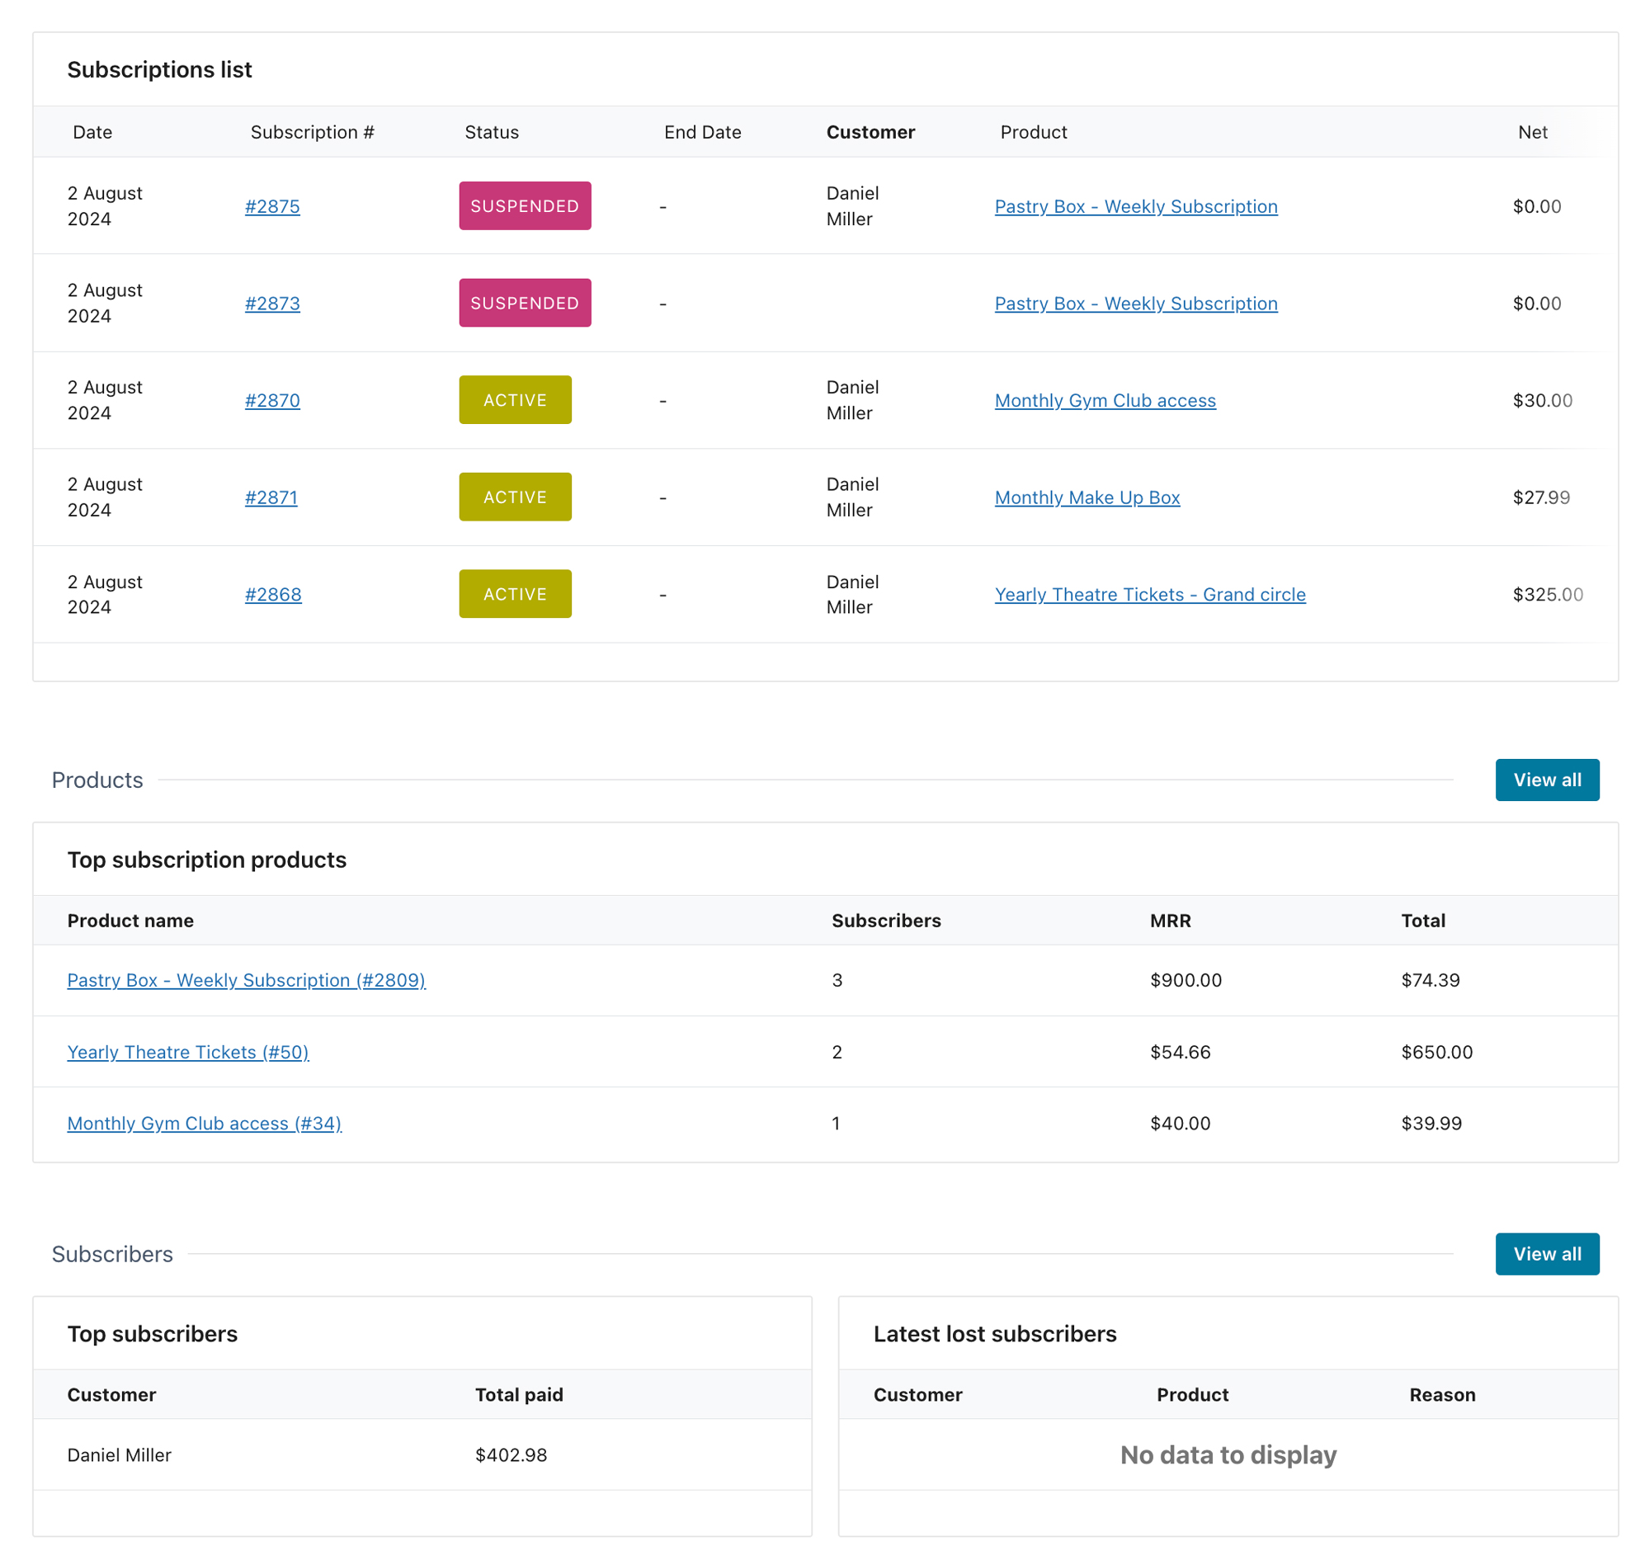Click Pastry Box product in first row
The height and width of the screenshot is (1560, 1650).
click(1135, 206)
